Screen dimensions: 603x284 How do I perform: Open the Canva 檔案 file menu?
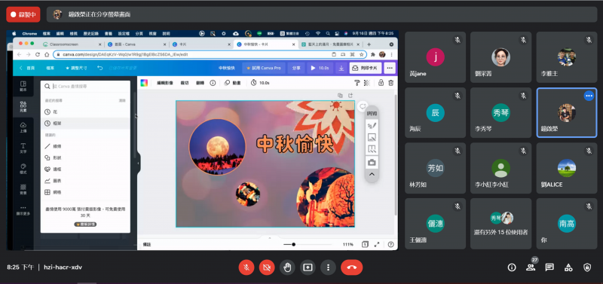point(51,68)
